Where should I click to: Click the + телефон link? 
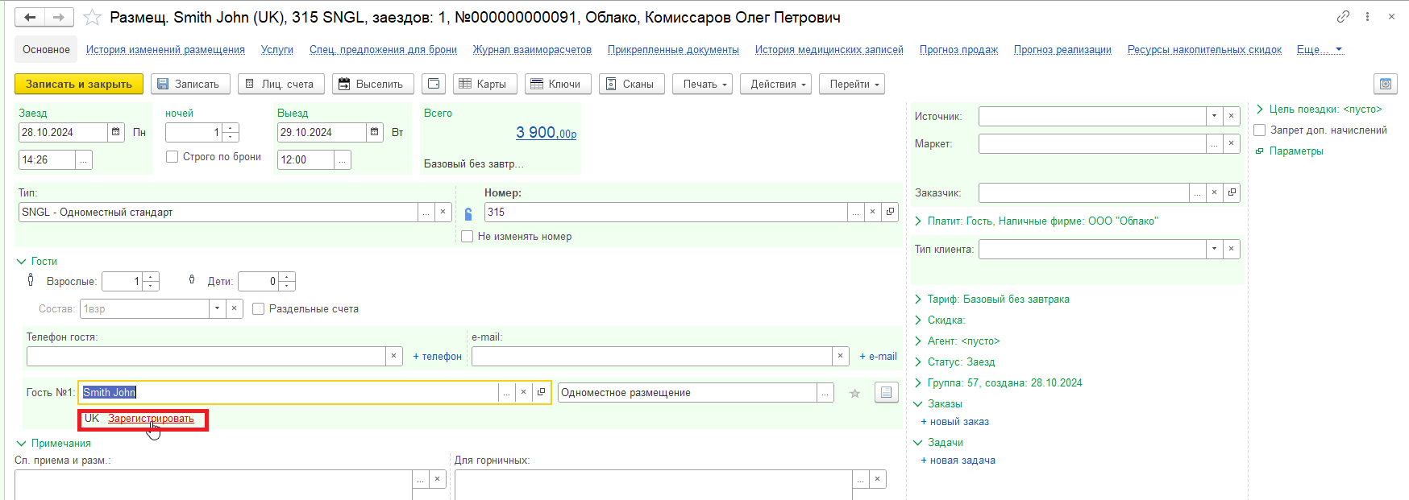tap(437, 357)
